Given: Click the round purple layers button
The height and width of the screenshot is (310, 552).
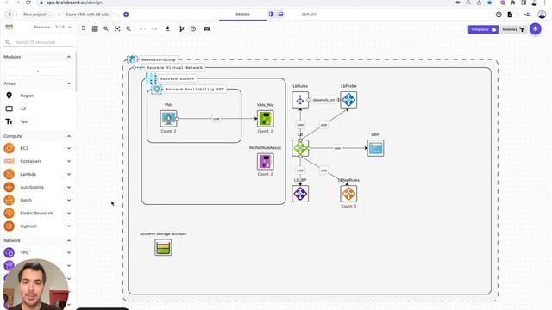Looking at the screenshot, I should [x=536, y=28].
